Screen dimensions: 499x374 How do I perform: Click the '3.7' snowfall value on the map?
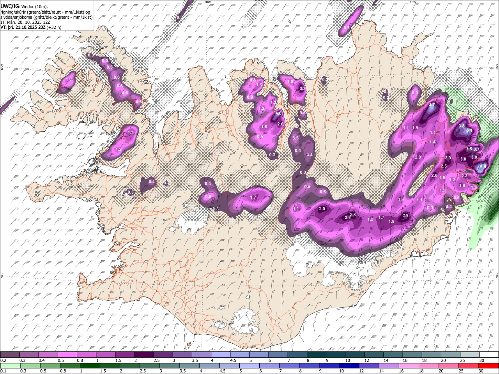[x=476, y=149]
